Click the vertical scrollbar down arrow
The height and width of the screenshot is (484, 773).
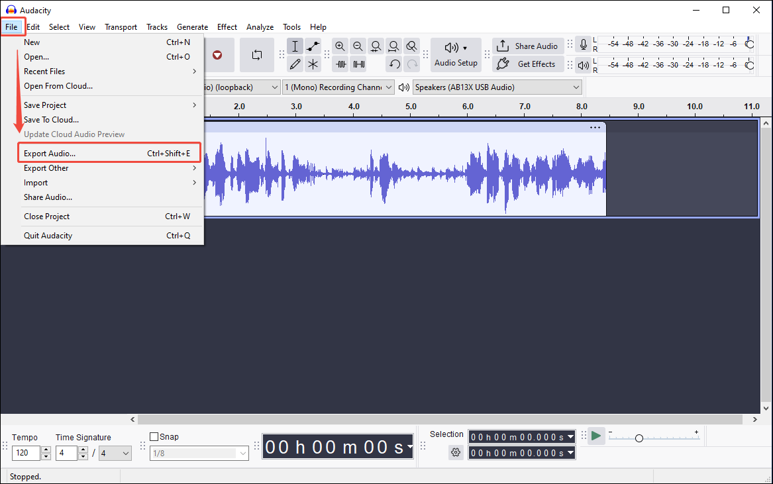click(x=766, y=408)
